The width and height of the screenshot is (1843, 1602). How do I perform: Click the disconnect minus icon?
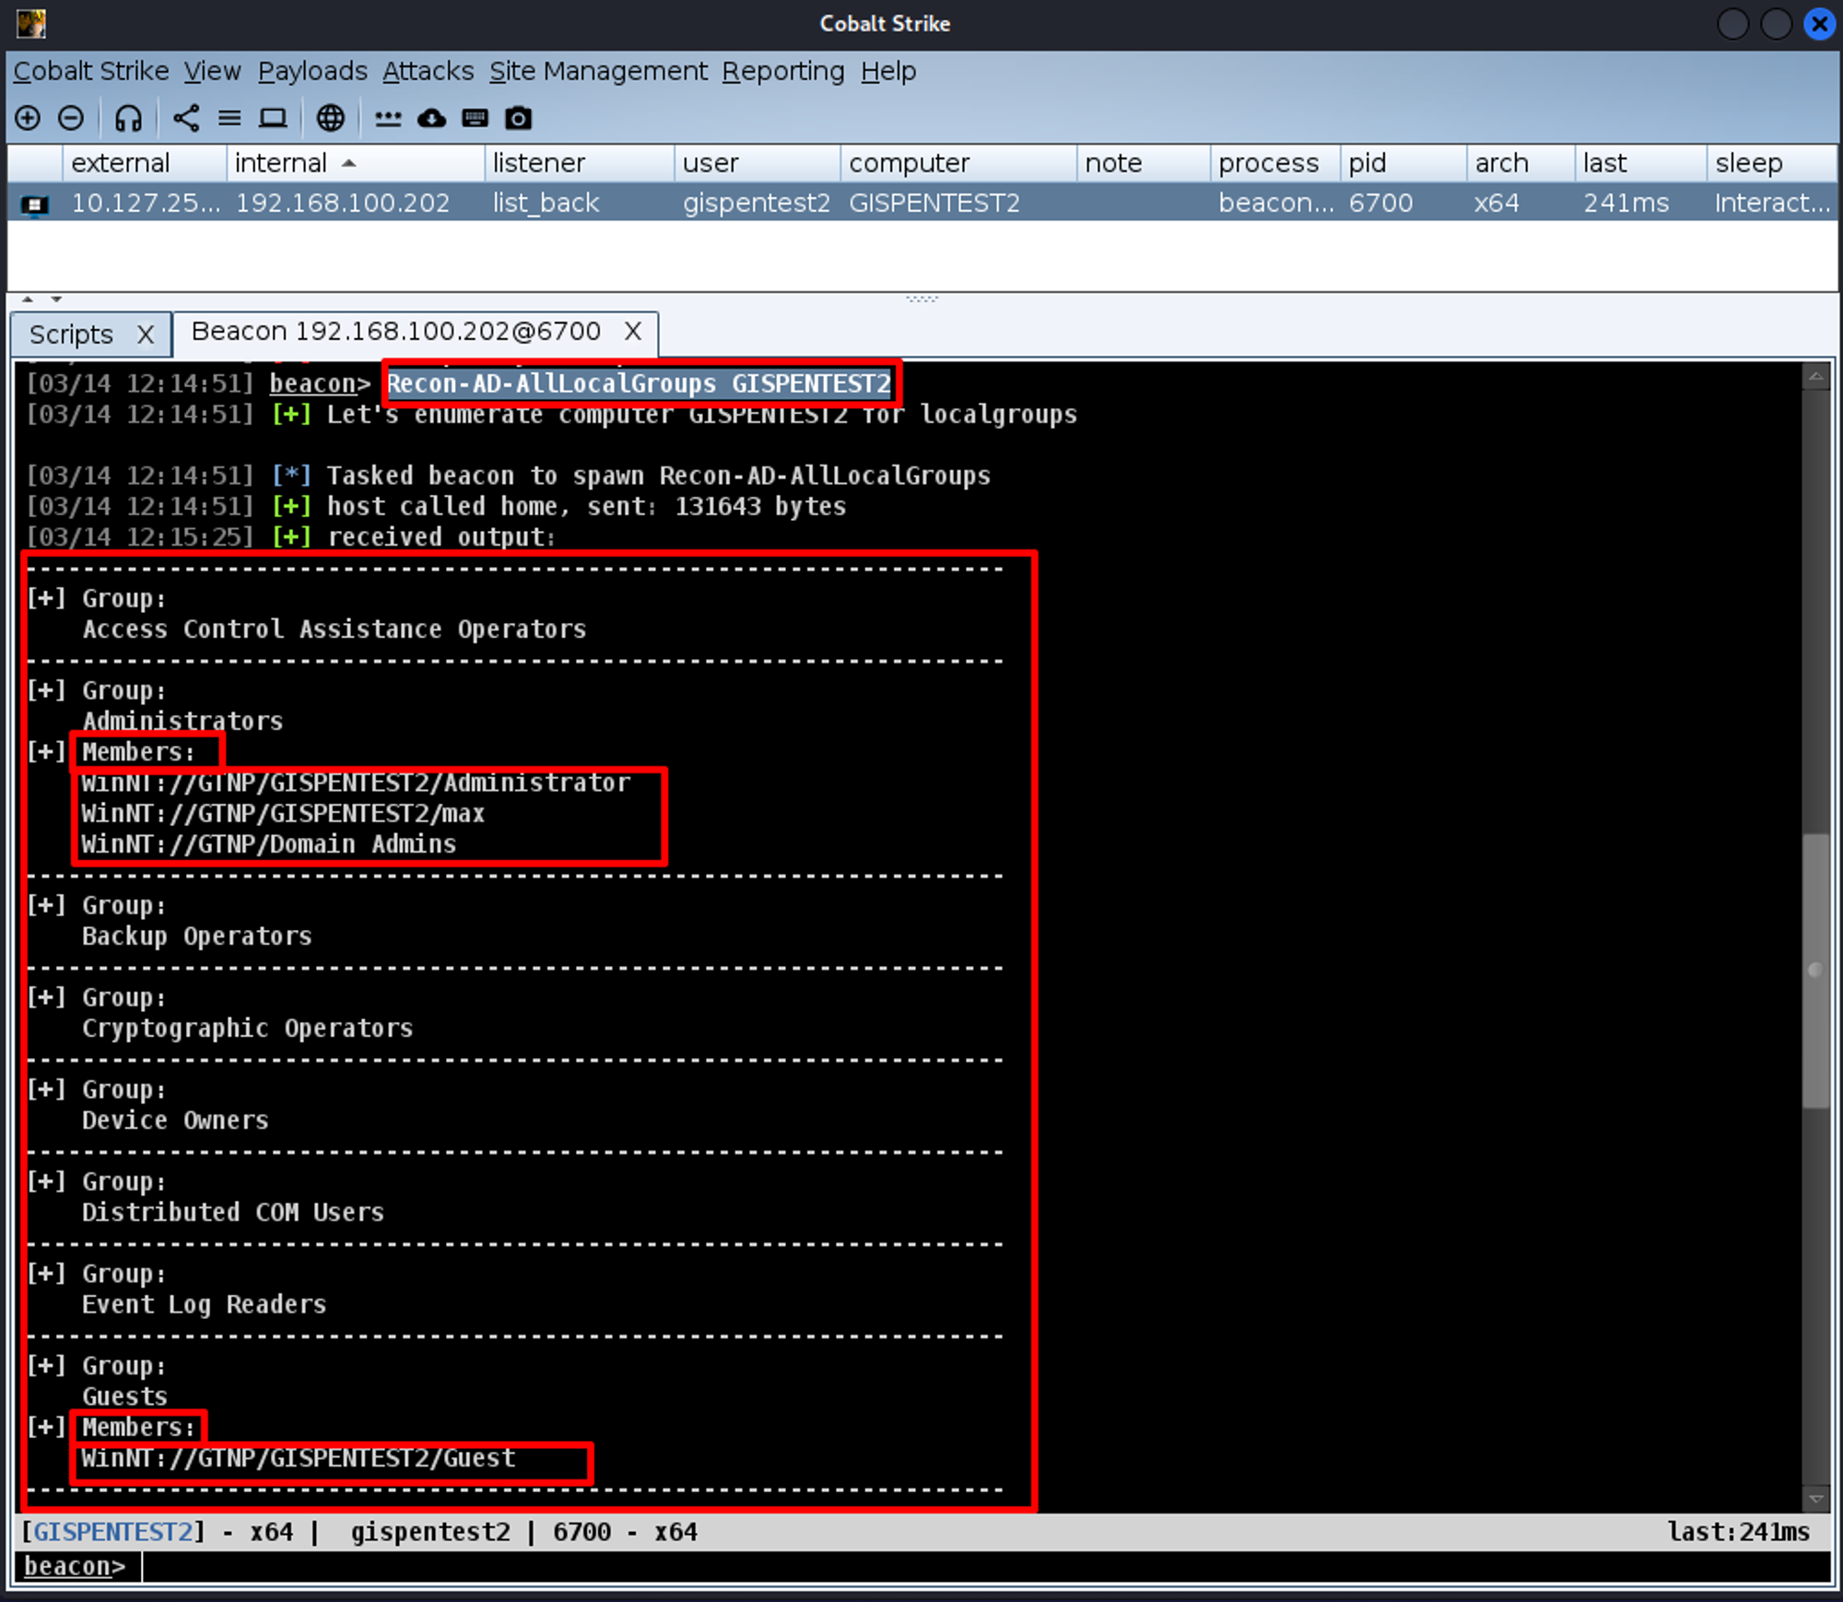[71, 118]
